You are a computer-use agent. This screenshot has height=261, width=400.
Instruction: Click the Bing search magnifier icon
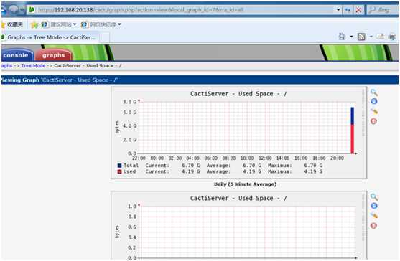tap(372, 10)
